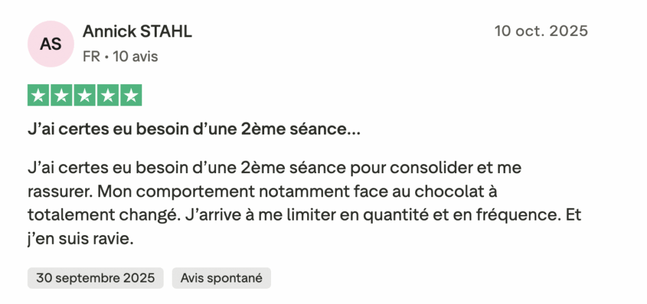Click the third green rating star
The height and width of the screenshot is (304, 647).
coord(85,95)
